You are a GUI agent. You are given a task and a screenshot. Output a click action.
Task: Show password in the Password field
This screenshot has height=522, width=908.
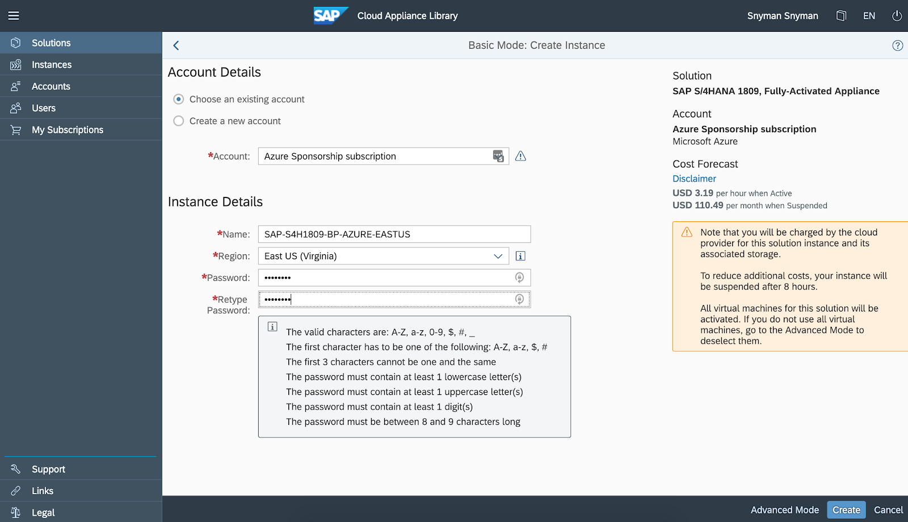point(519,277)
